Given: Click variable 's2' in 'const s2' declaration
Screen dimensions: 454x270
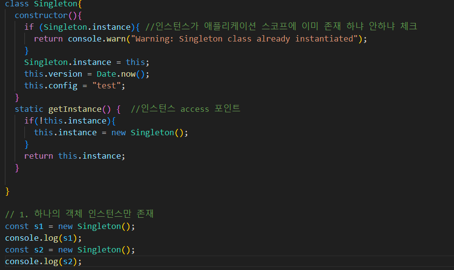Looking at the screenshot, I should point(39,250).
